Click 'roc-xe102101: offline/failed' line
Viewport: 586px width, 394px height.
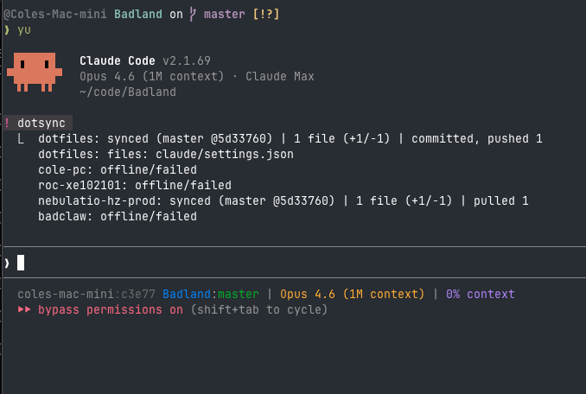[135, 186]
